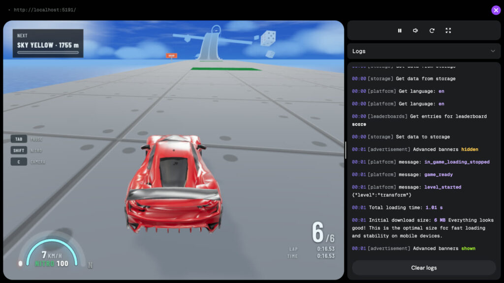This screenshot has width=504, height=283.
Task: Click the localhost:5191 URL text
Action: pyautogui.click(x=45, y=10)
